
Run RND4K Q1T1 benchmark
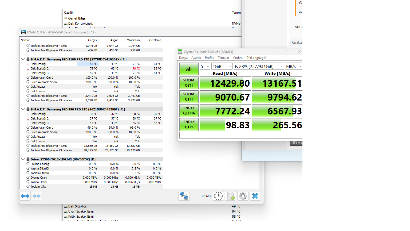click(x=189, y=125)
